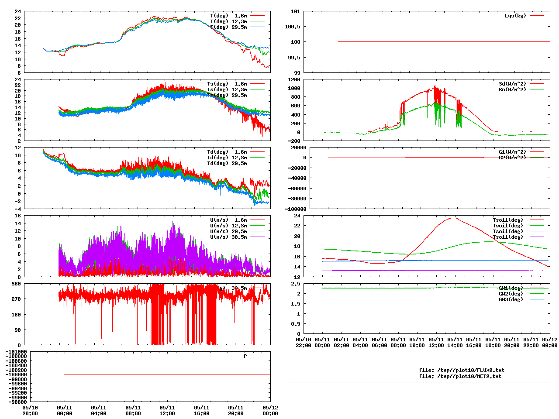
Task: Click the "99.5" y-axis value
Action: point(294,57)
